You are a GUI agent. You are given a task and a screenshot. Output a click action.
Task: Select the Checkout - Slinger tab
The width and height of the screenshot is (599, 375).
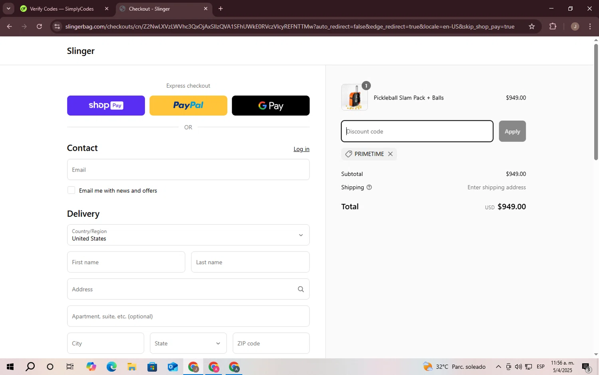click(x=149, y=8)
